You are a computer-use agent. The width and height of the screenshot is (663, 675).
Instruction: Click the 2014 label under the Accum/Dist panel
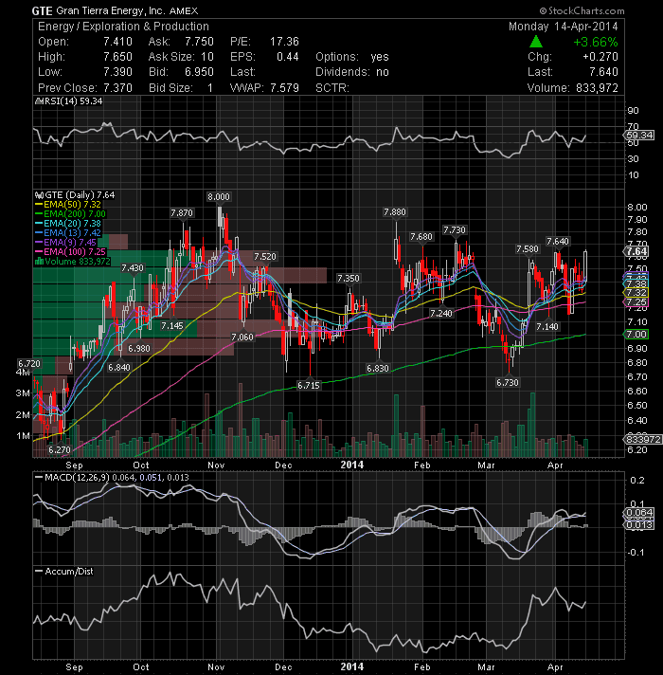[x=351, y=666]
